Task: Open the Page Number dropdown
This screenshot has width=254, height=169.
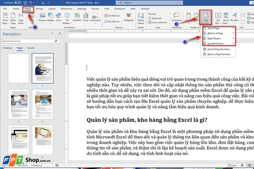Action: (x=206, y=18)
